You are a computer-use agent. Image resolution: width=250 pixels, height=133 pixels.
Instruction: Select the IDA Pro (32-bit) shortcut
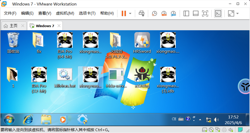(39, 80)
